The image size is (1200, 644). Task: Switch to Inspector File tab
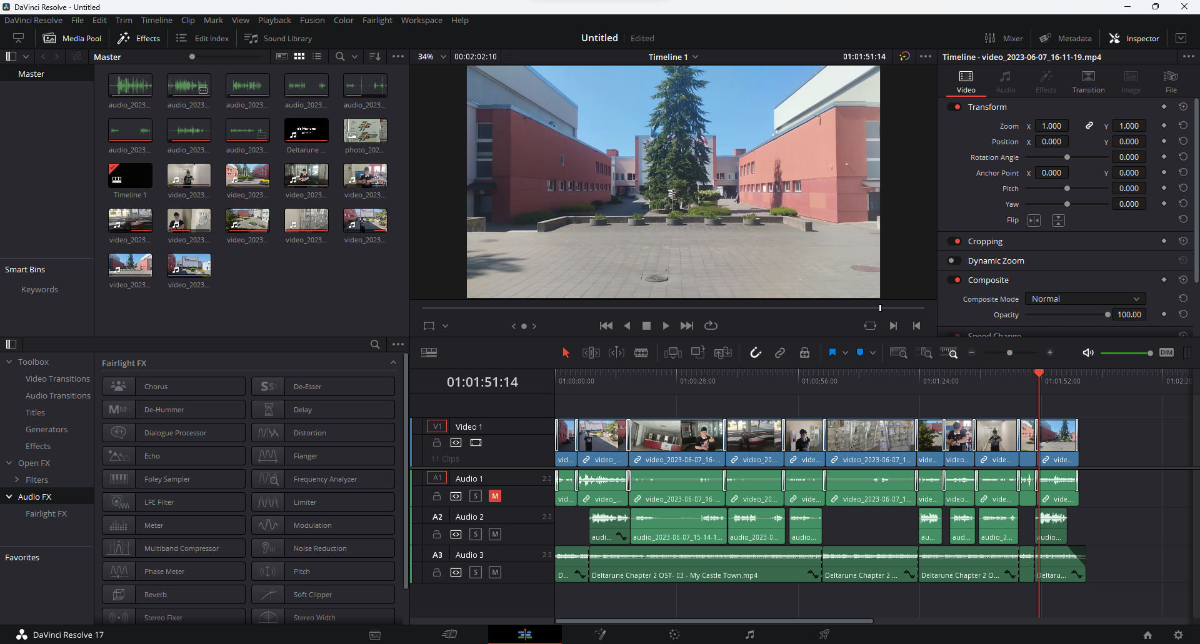click(x=1171, y=82)
